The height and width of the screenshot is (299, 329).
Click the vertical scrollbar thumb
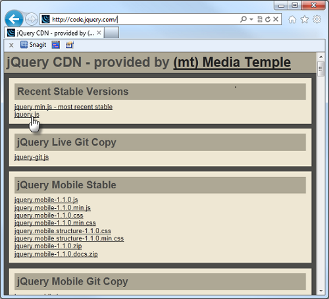[x=321, y=68]
